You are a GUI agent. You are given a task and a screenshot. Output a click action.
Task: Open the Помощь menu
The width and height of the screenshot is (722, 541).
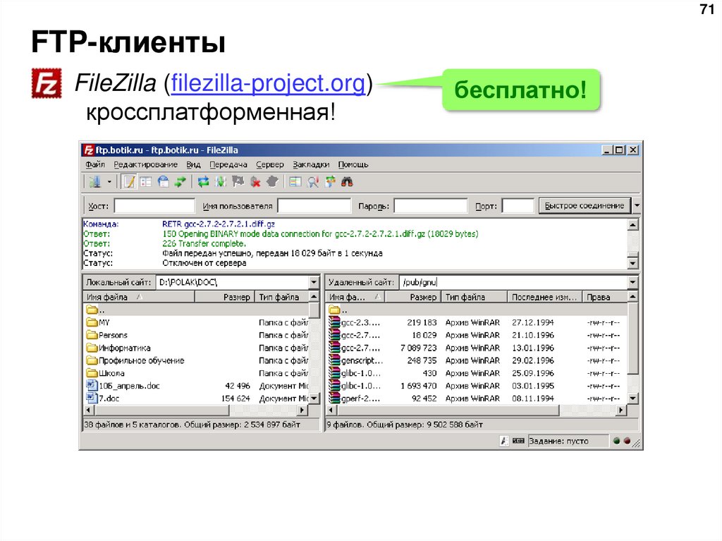(x=353, y=164)
